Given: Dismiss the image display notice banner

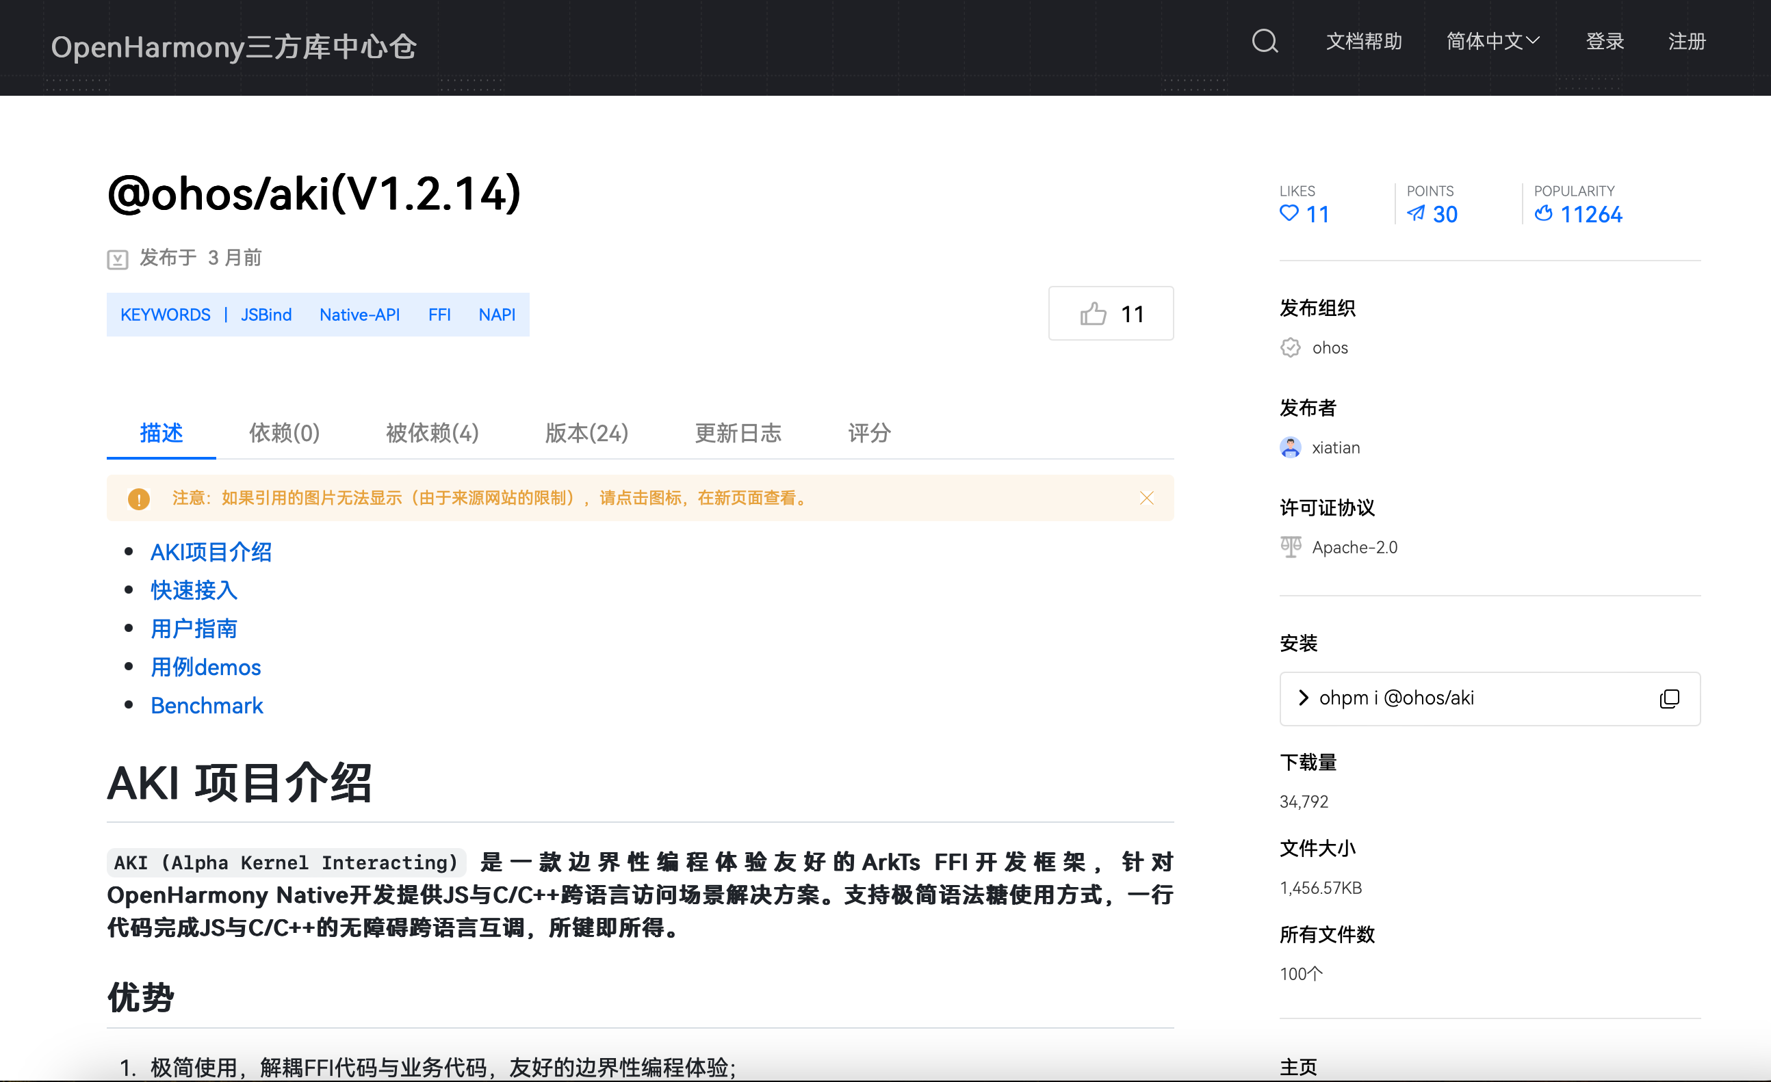Looking at the screenshot, I should coord(1146,498).
